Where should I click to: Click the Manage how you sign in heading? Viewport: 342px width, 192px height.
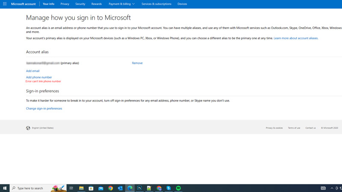(78, 17)
